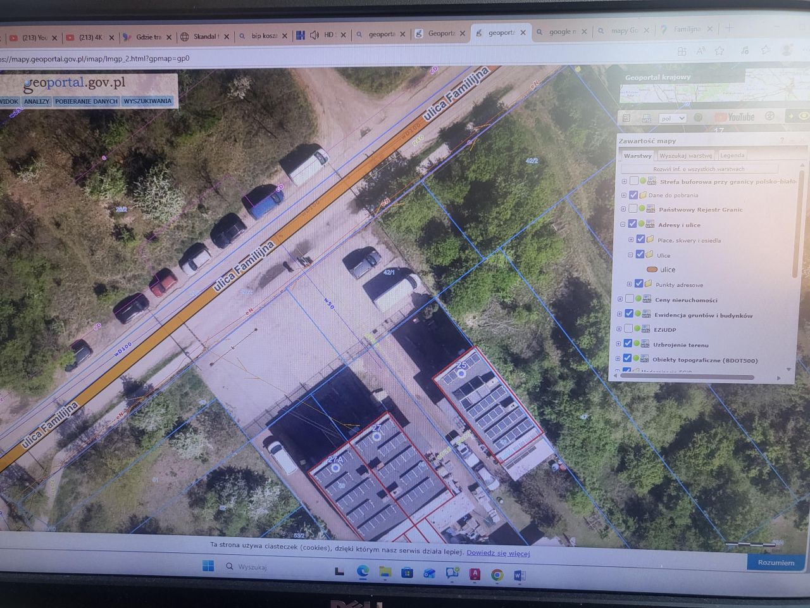Click the yellow arrow icon in the map toolbar
This screenshot has width=810, height=608.
(790, 117)
